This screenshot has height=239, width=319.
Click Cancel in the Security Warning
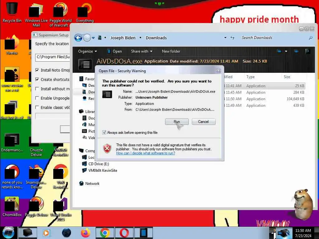203,122
